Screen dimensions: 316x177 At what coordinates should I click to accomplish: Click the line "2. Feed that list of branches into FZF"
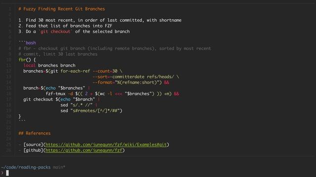click(65, 26)
